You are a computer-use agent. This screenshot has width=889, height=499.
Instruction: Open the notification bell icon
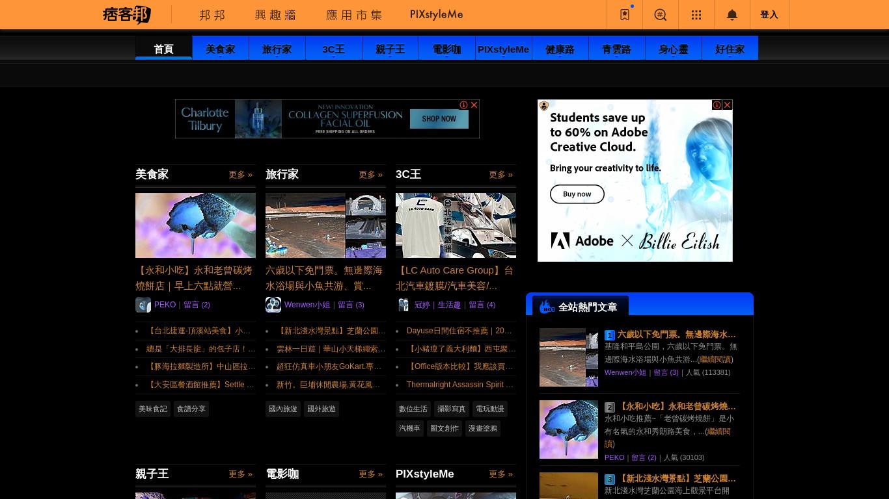point(732,14)
